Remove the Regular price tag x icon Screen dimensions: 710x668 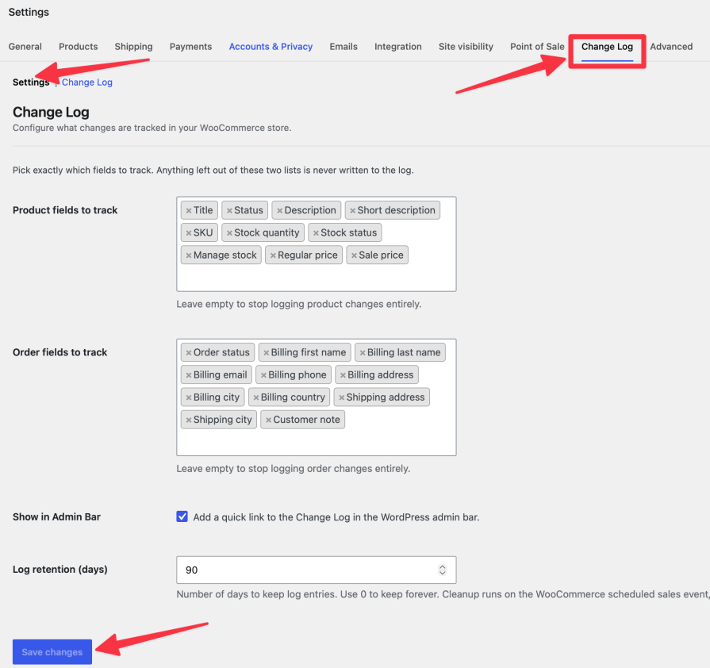(x=273, y=255)
